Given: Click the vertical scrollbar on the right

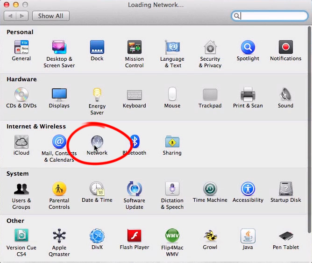Looking at the screenshot, I should pos(309,129).
